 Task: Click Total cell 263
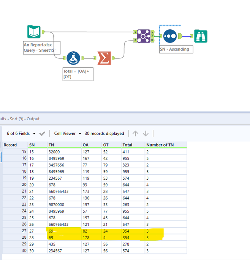click(x=133, y=205)
